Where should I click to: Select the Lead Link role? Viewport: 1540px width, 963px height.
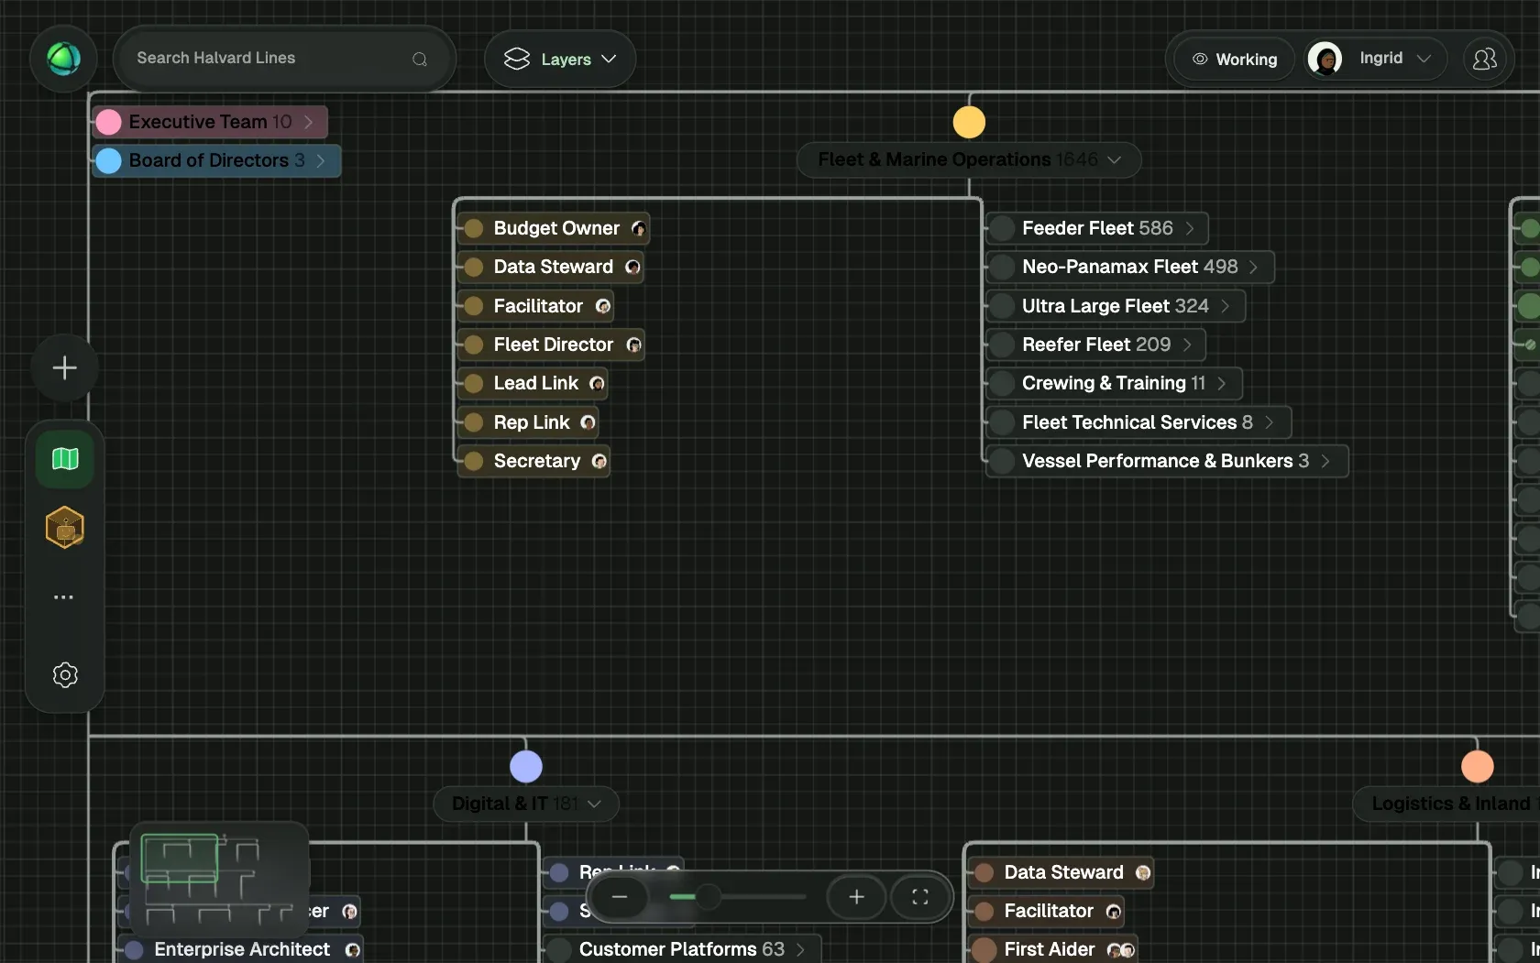click(x=533, y=383)
